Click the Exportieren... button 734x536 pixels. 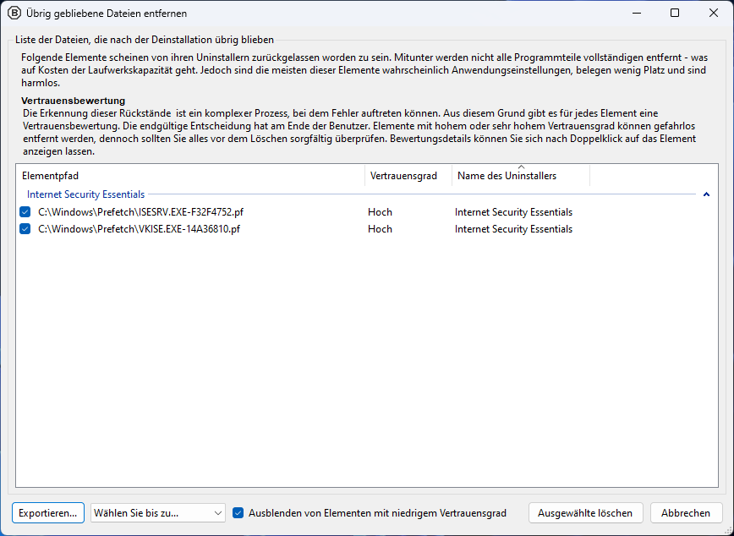(48, 513)
